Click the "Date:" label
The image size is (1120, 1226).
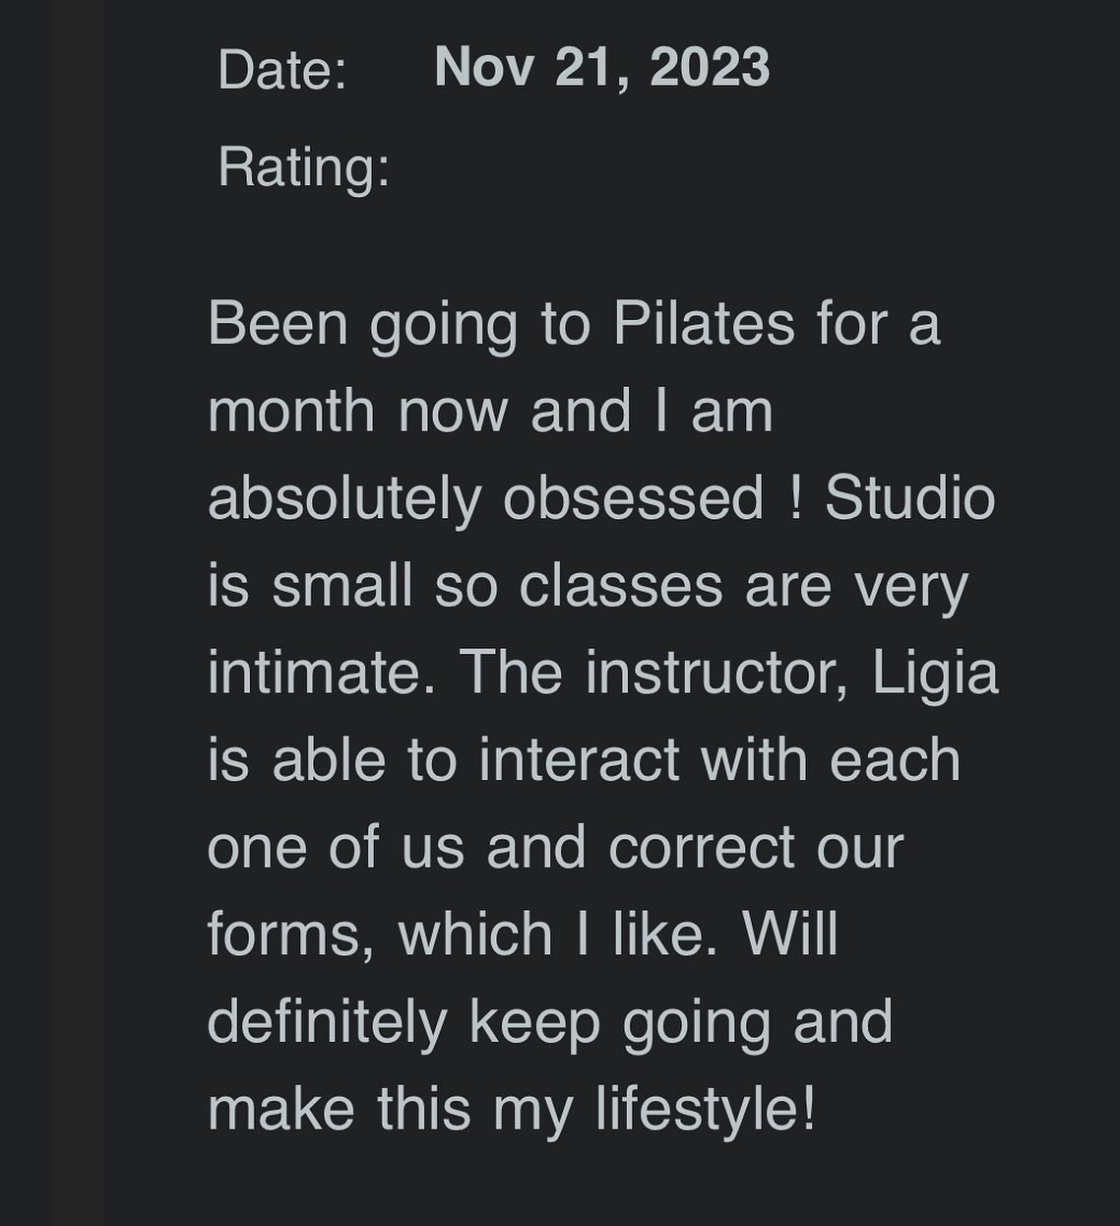click(282, 71)
